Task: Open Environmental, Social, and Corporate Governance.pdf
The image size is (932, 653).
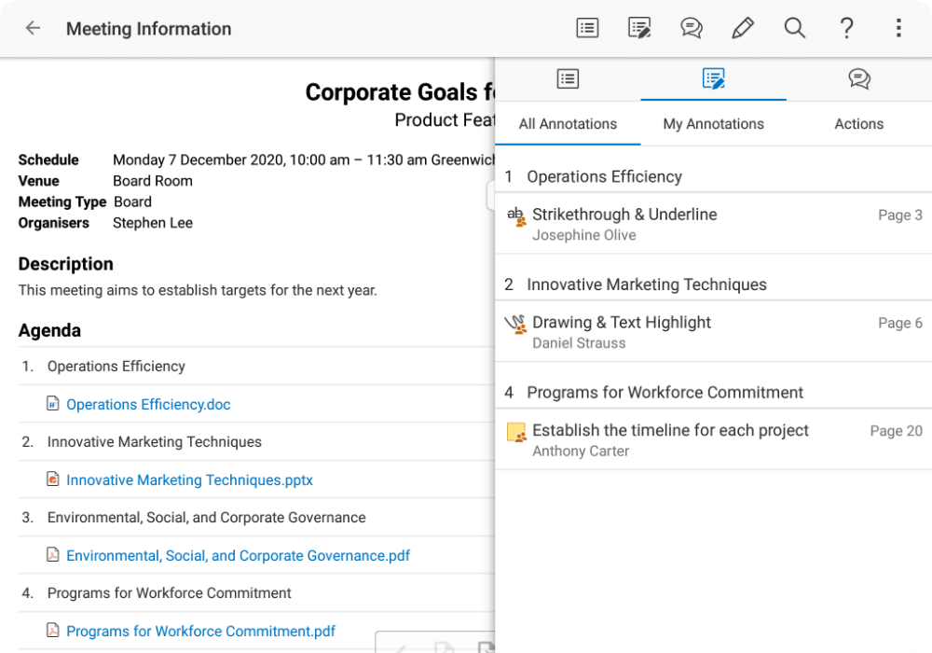Action: tap(238, 556)
